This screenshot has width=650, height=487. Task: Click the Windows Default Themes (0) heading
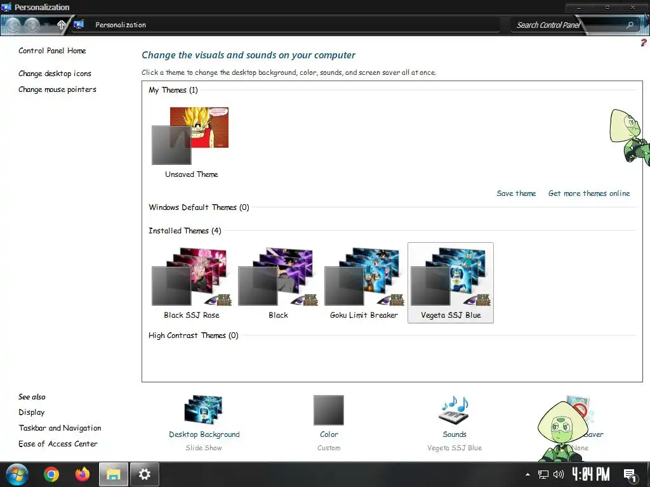pyautogui.click(x=199, y=207)
